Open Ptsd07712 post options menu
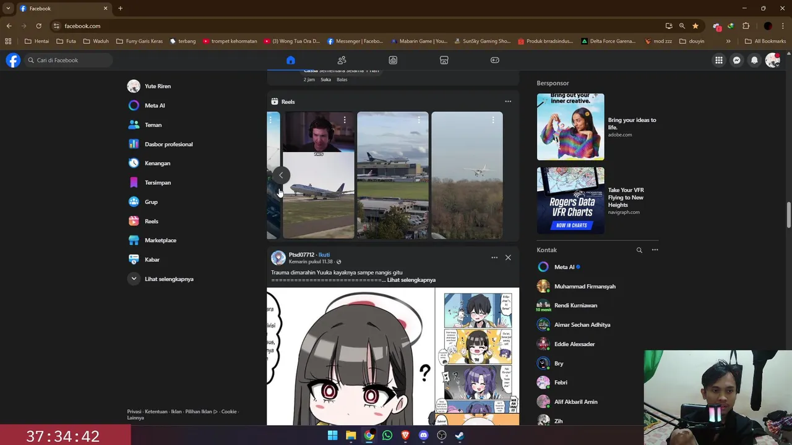 (x=494, y=258)
